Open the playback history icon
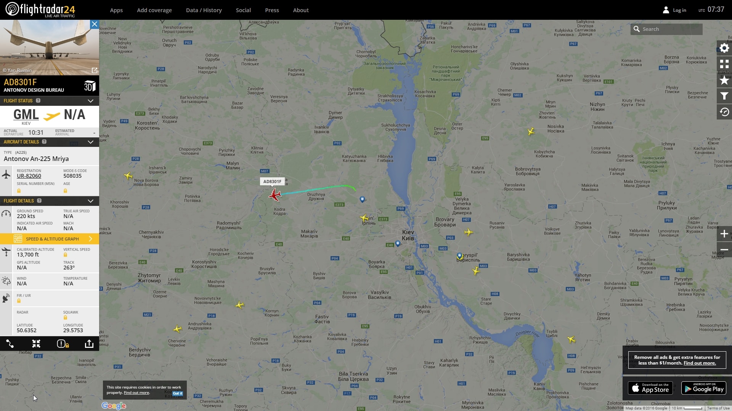732x411 pixels. coord(724,112)
